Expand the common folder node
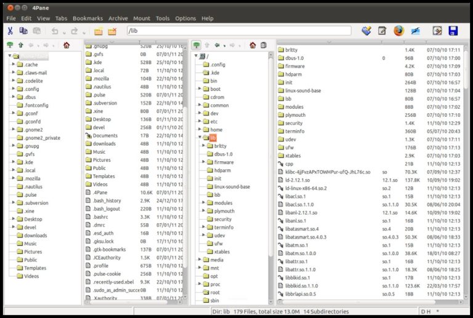Image resolution: width=473 pixels, height=318 pixels. pyautogui.click(x=200, y=105)
